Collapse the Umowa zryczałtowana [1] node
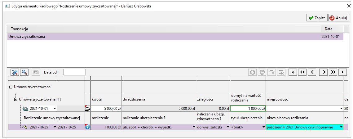The image size is (353, 139). 16,99
